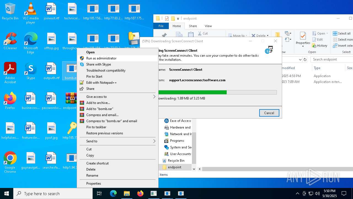Select the endpoint folder in navigation pane
Screen dimensions: 353x199
[x=175, y=167]
